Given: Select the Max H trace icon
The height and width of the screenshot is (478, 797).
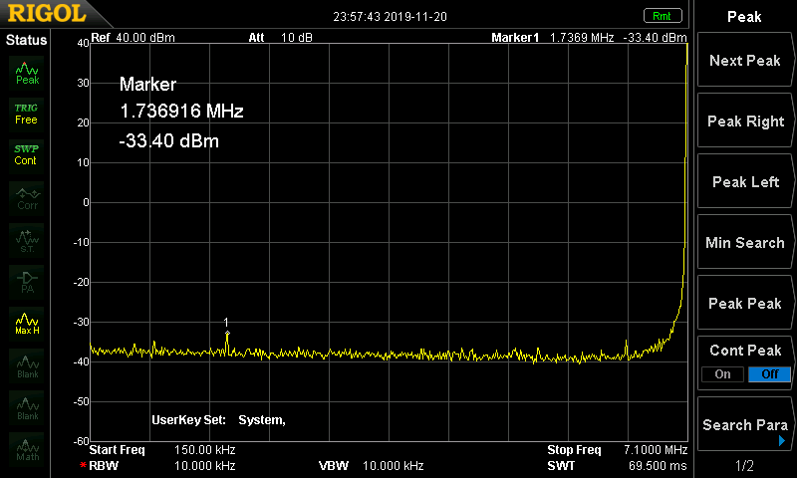Looking at the screenshot, I should click(27, 323).
